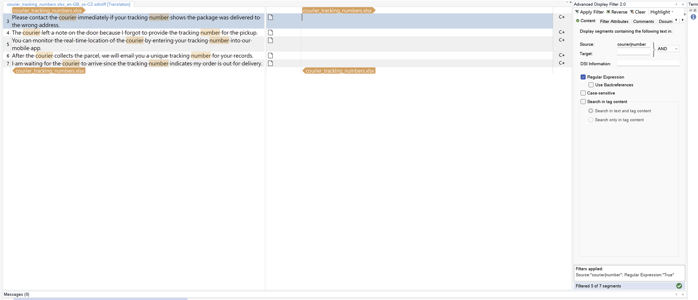Click the document icon for segment 4
Screen dimensions: 698x300
point(270,33)
